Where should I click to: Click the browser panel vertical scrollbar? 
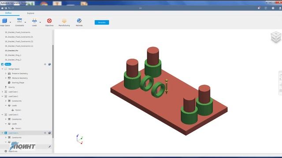pyautogui.click(x=53, y=91)
